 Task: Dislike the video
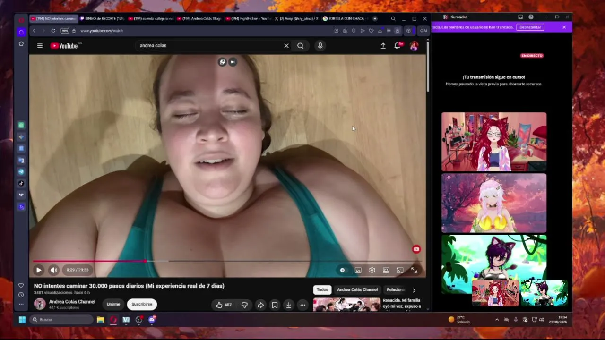pyautogui.click(x=244, y=305)
